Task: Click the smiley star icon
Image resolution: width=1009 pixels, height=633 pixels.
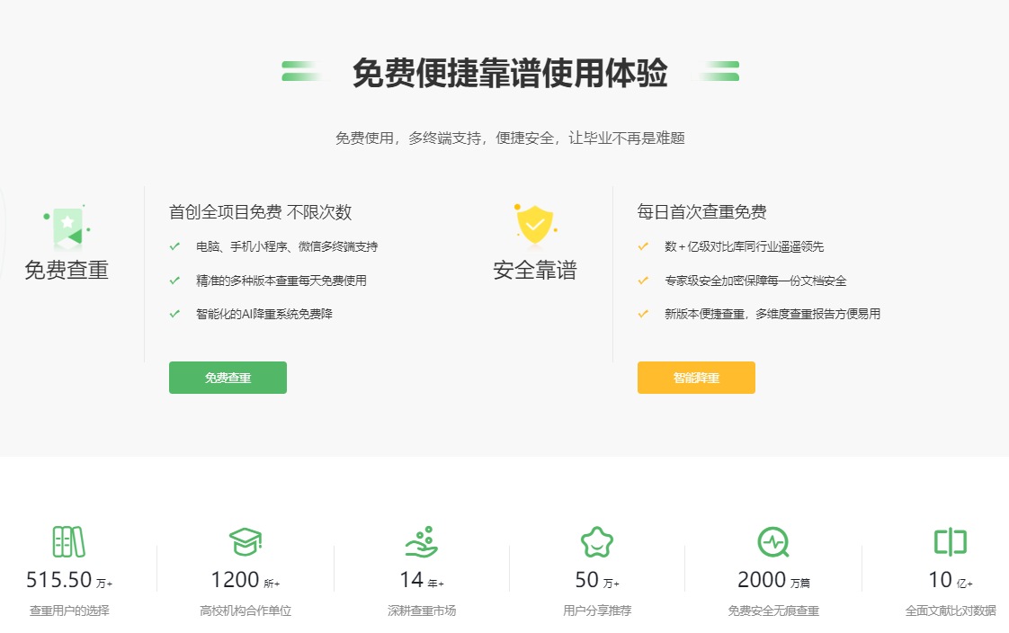Action: coord(596,541)
